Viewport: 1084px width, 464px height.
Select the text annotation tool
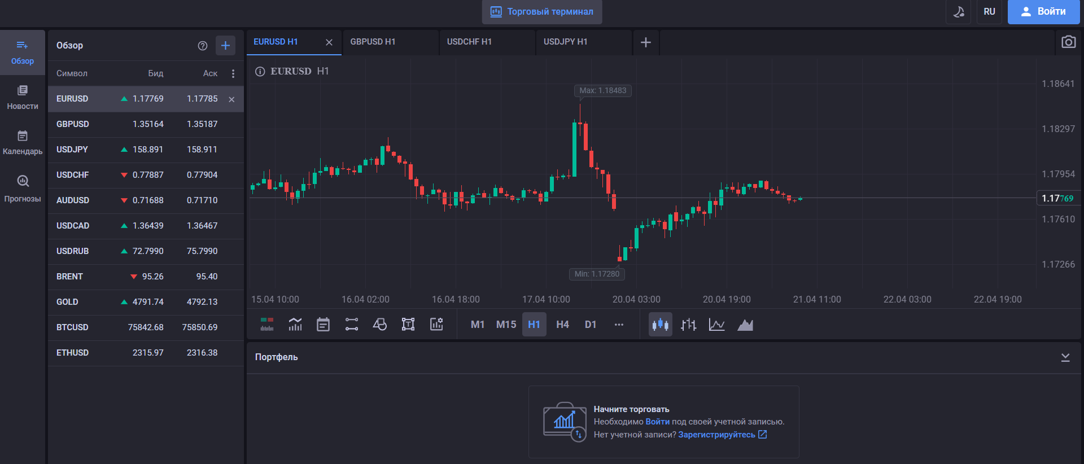(408, 325)
